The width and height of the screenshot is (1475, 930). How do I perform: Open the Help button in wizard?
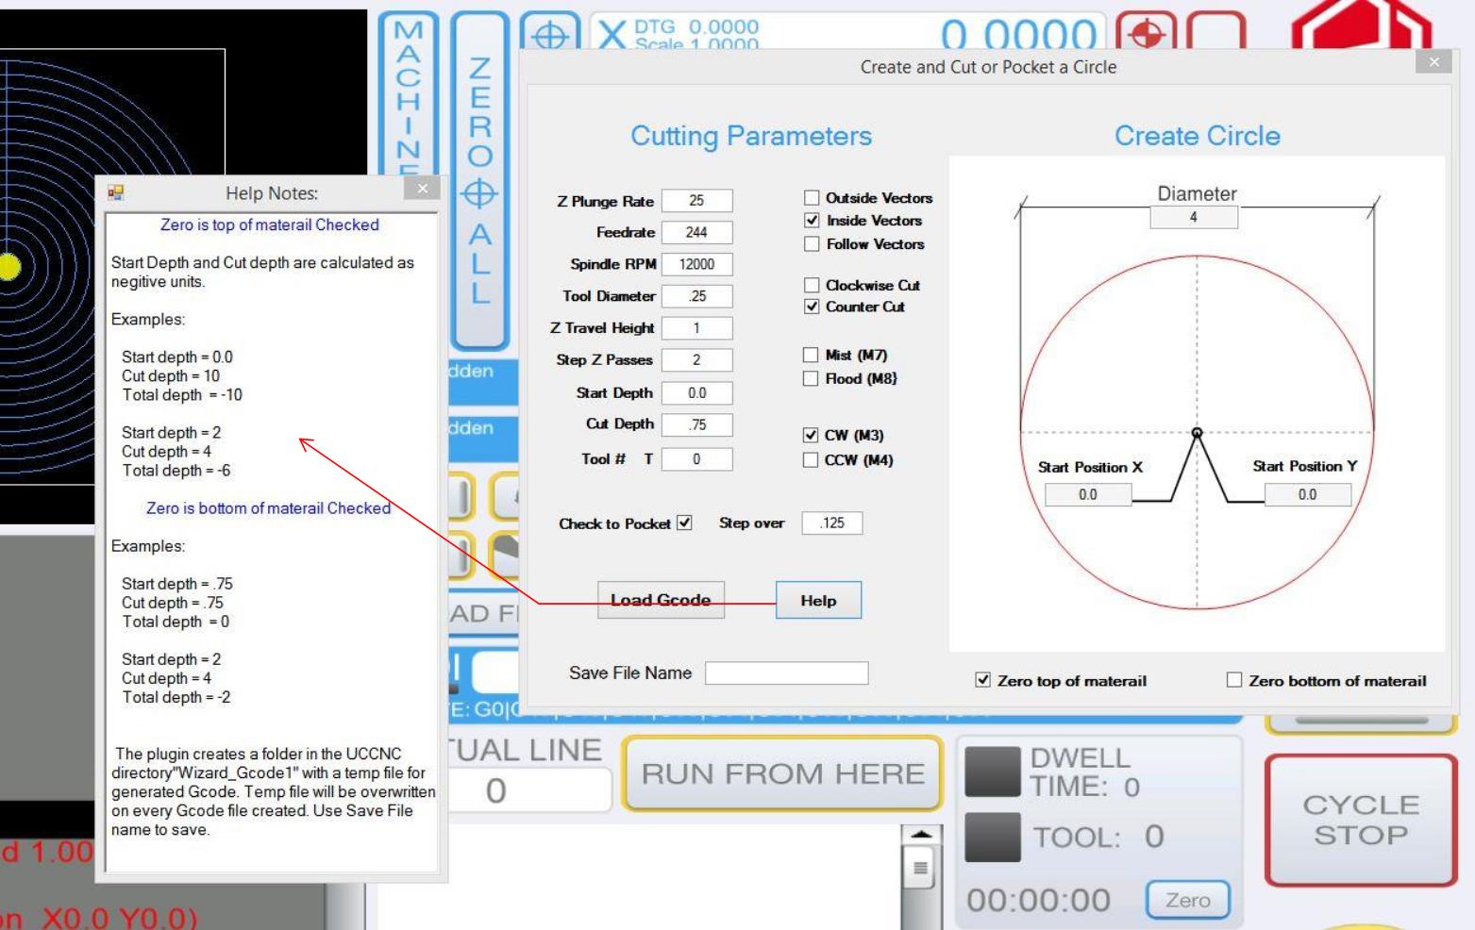coord(818,600)
